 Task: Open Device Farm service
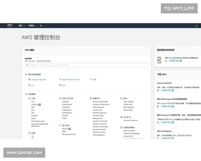pos(128,110)
